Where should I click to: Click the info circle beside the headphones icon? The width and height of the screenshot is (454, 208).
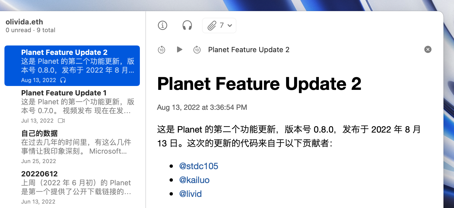pyautogui.click(x=162, y=25)
